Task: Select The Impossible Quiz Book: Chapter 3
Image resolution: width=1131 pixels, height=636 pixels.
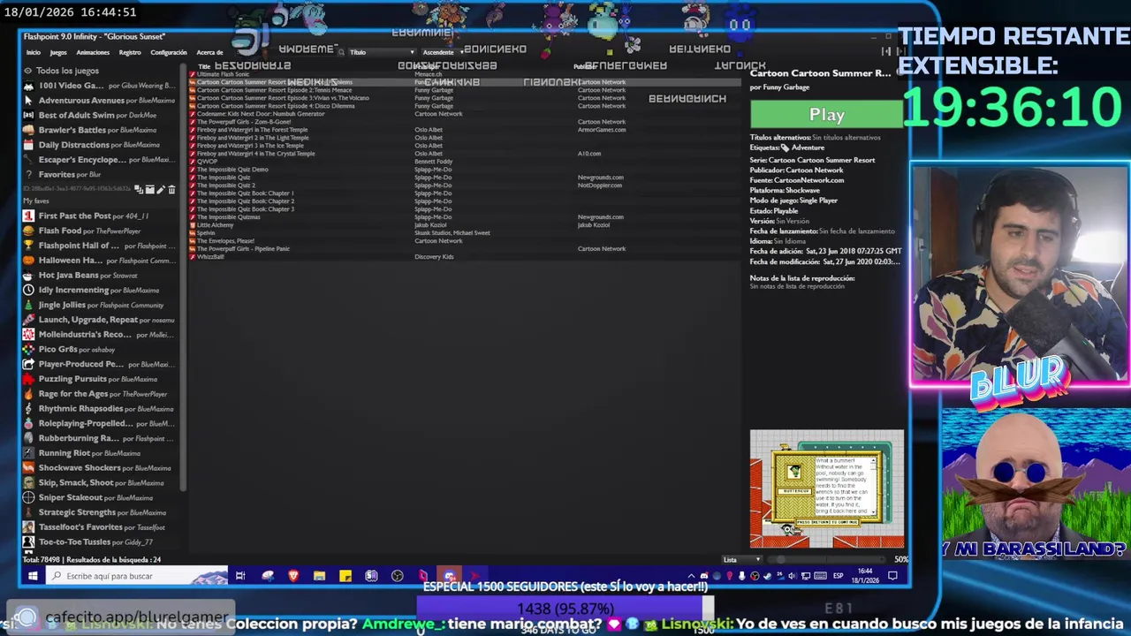Action: 466,209
